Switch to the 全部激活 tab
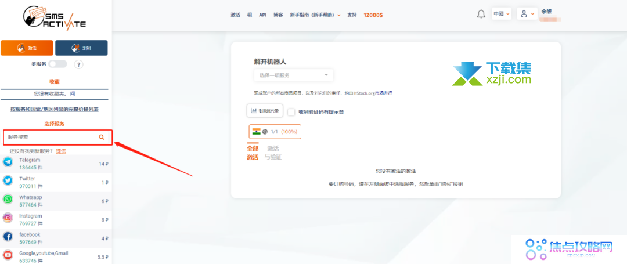Screen dimensions: 627x264 tap(253, 153)
